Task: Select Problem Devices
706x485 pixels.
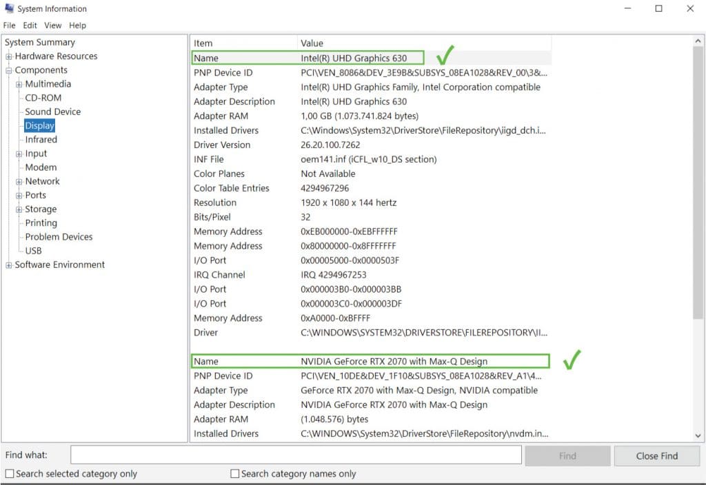Action: tap(58, 236)
